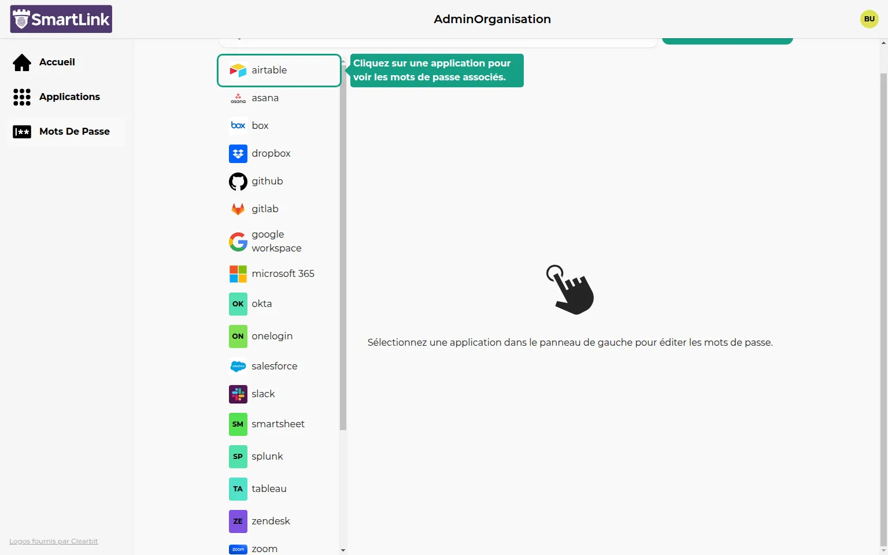
Task: Choose google workspace label
Action: (277, 242)
